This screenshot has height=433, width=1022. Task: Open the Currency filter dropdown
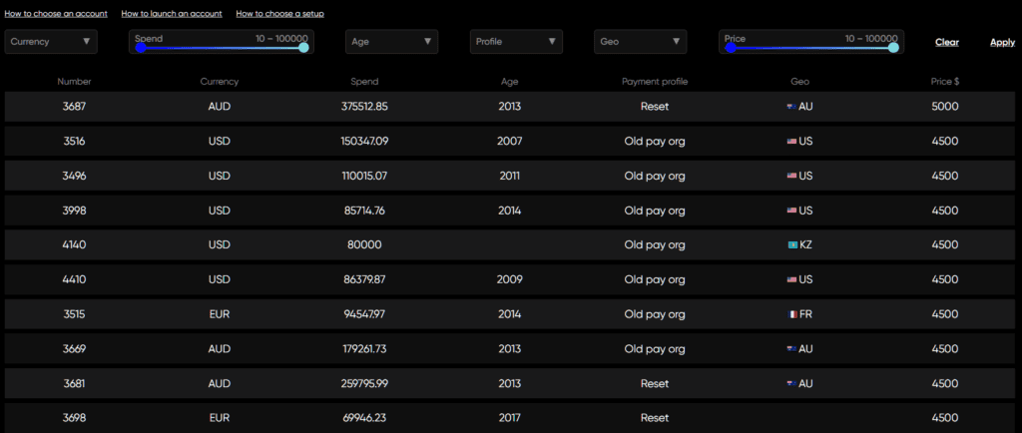51,42
